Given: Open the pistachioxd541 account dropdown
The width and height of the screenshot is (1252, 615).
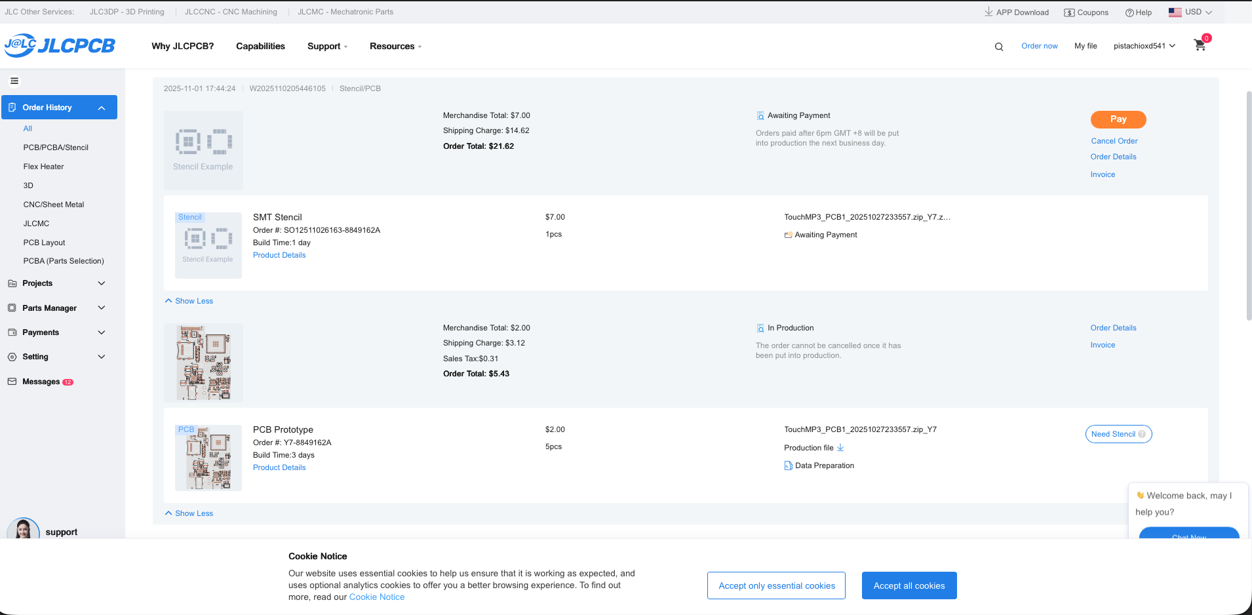Looking at the screenshot, I should (x=1144, y=46).
